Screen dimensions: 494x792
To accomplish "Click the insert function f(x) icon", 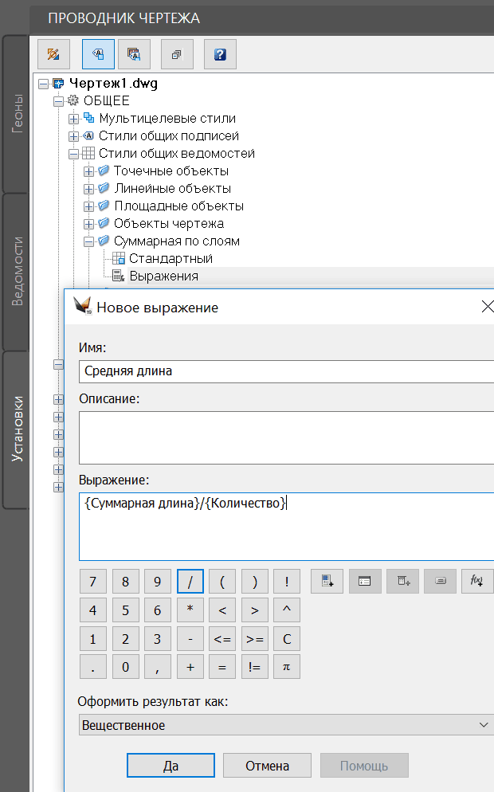I will click(477, 582).
